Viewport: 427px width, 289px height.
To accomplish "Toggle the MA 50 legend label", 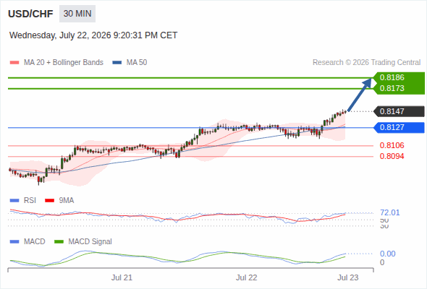I will click(137, 63).
